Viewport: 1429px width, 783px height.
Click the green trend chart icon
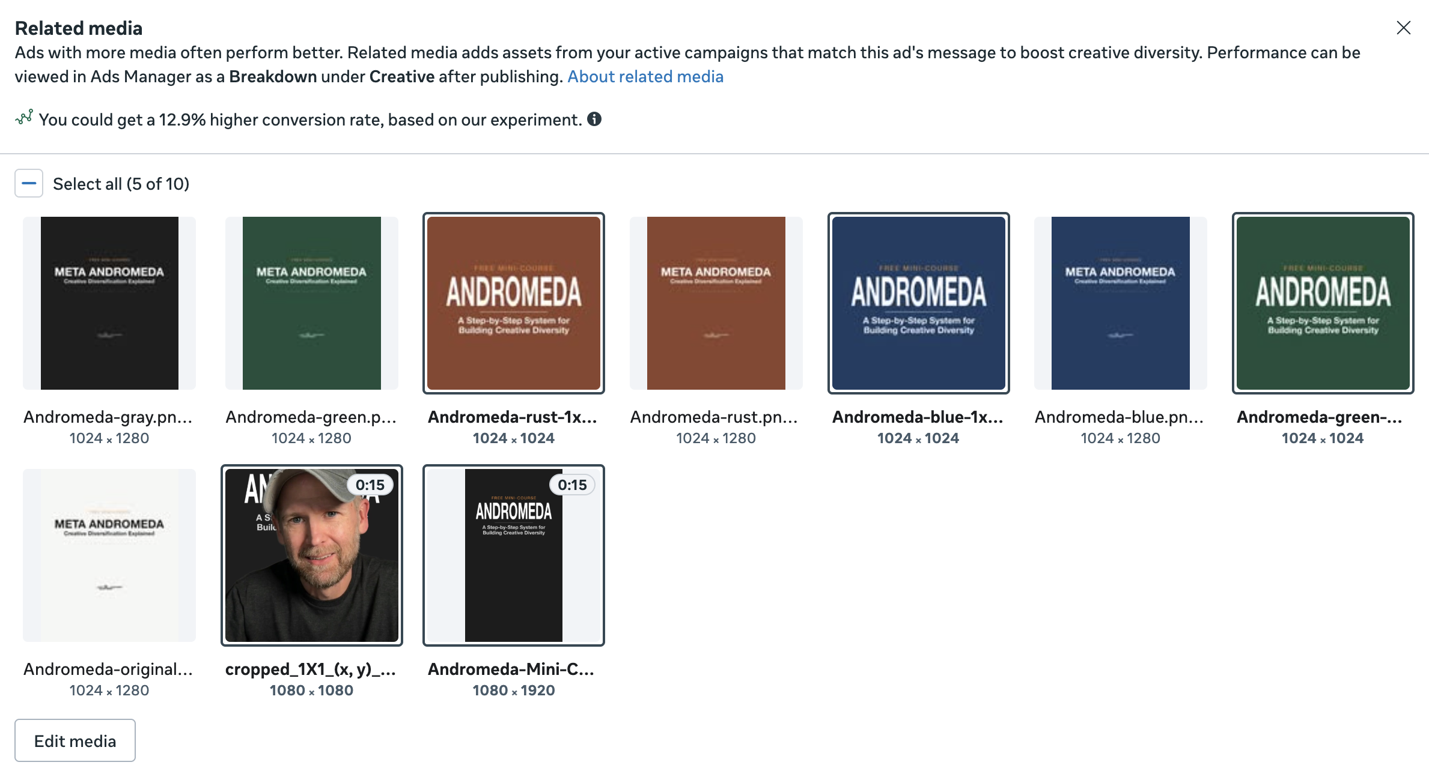(x=24, y=118)
